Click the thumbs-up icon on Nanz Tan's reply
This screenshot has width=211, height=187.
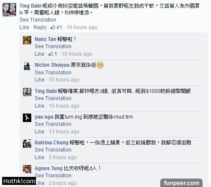pos(51,54)
